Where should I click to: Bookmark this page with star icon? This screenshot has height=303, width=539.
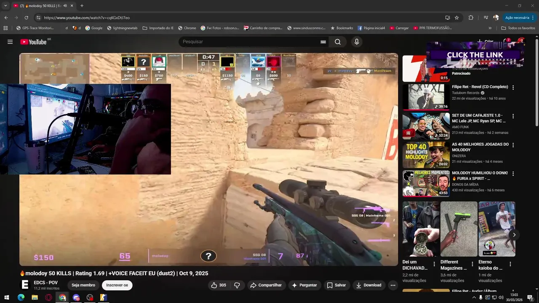[457, 18]
